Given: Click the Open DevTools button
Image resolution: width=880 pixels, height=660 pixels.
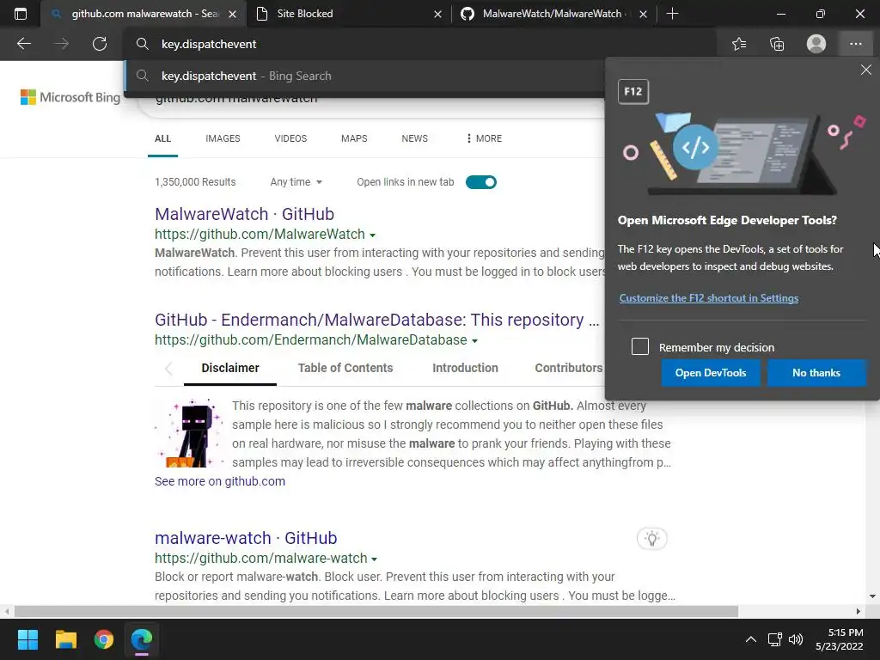Looking at the screenshot, I should coord(711,373).
